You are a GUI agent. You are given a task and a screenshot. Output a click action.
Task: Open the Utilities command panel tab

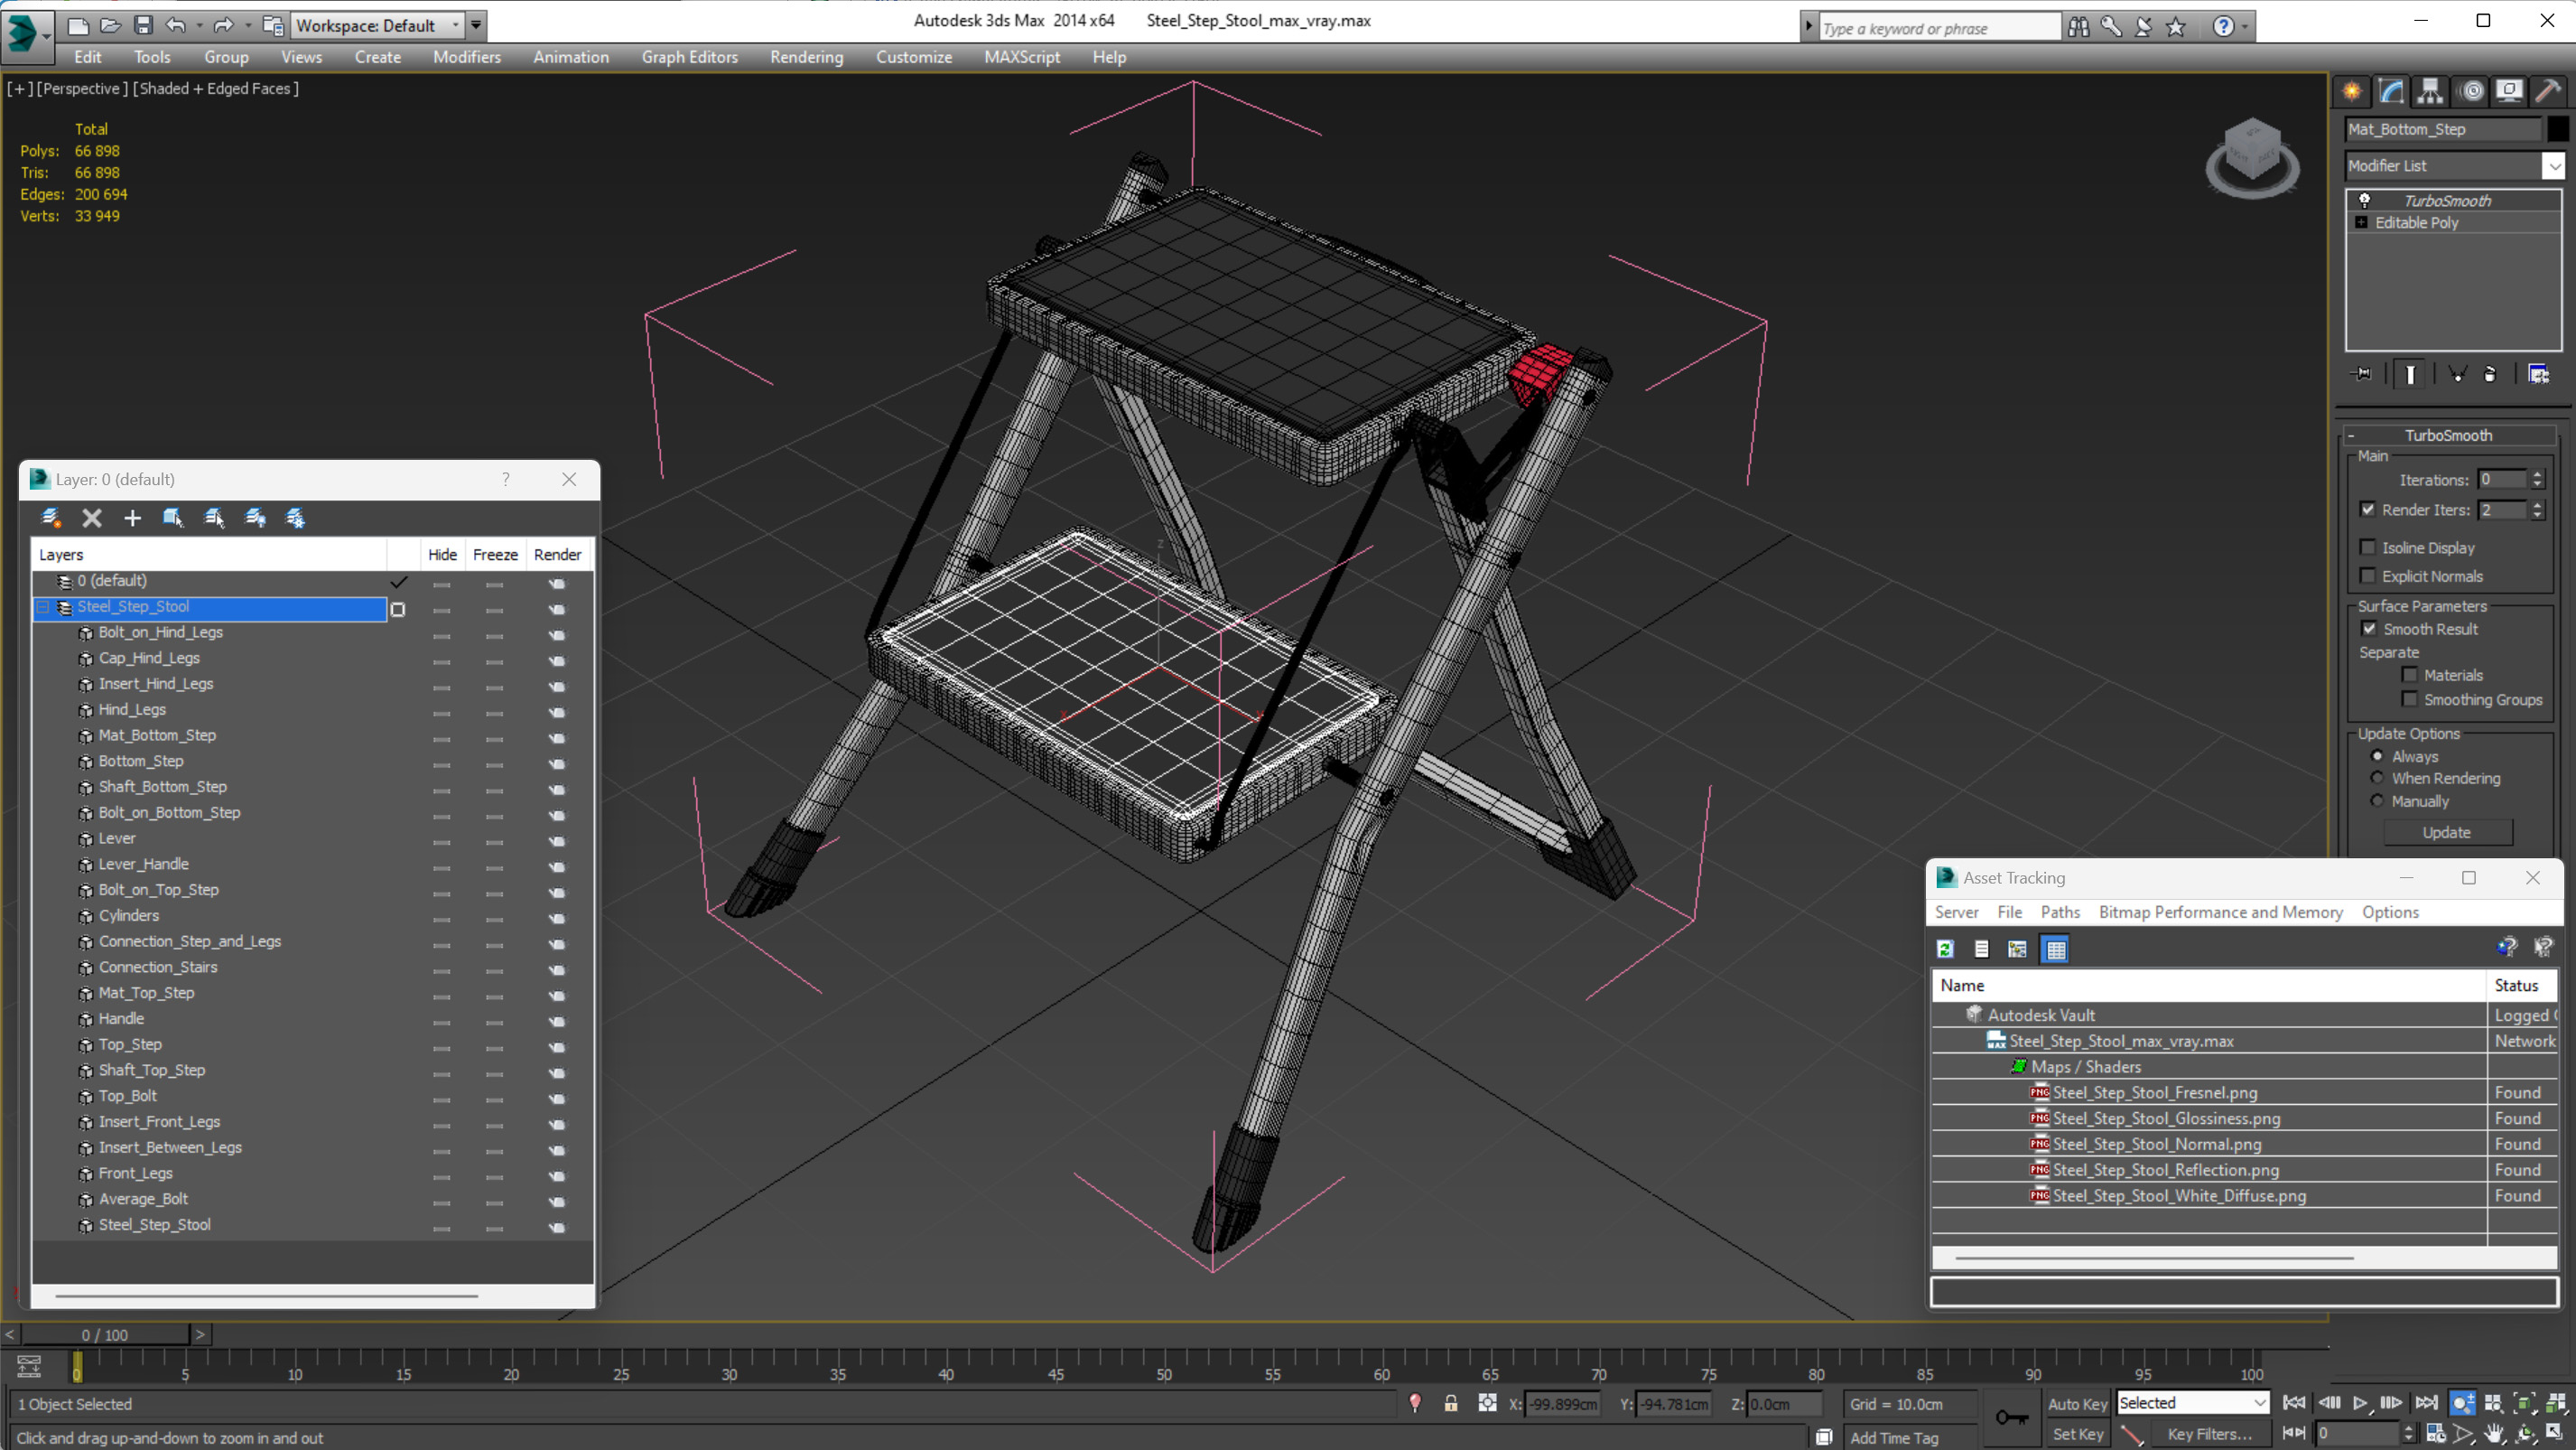click(x=2548, y=91)
